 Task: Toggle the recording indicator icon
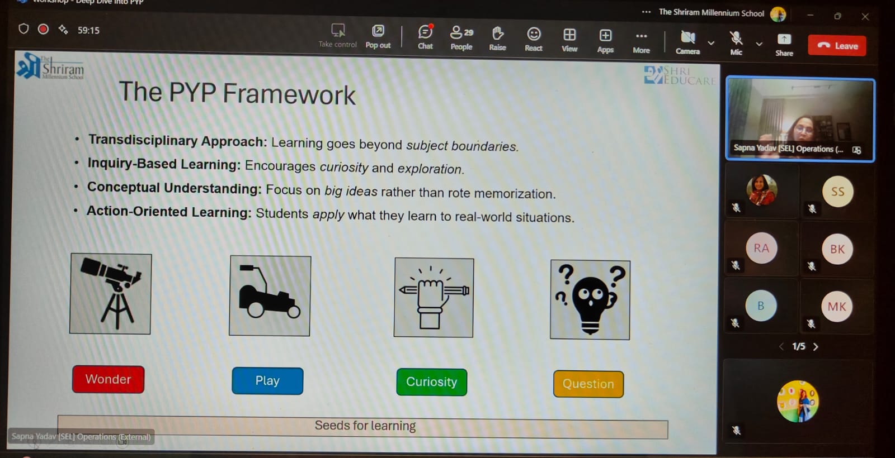tap(43, 29)
